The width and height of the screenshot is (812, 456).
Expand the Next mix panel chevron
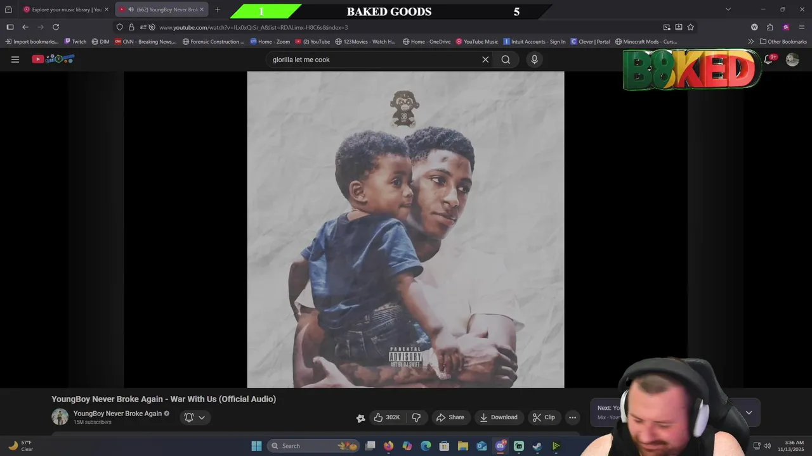(x=749, y=412)
